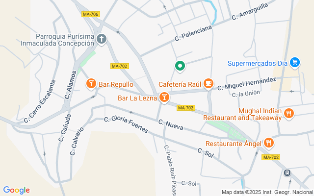Click the Cafetería Raúl coffee cup icon
The image size is (314, 196).
(x=209, y=83)
